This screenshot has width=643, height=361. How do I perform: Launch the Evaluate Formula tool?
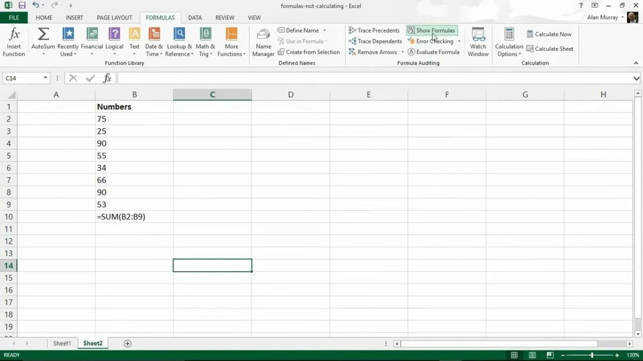coord(434,52)
